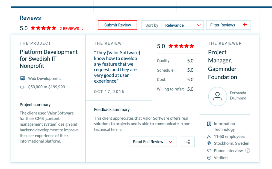Click the Verified checkmark icon
This screenshot has height=169, width=272.
tap(209, 158)
